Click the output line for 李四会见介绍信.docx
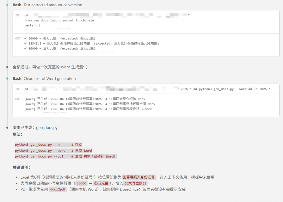 (85, 99)
